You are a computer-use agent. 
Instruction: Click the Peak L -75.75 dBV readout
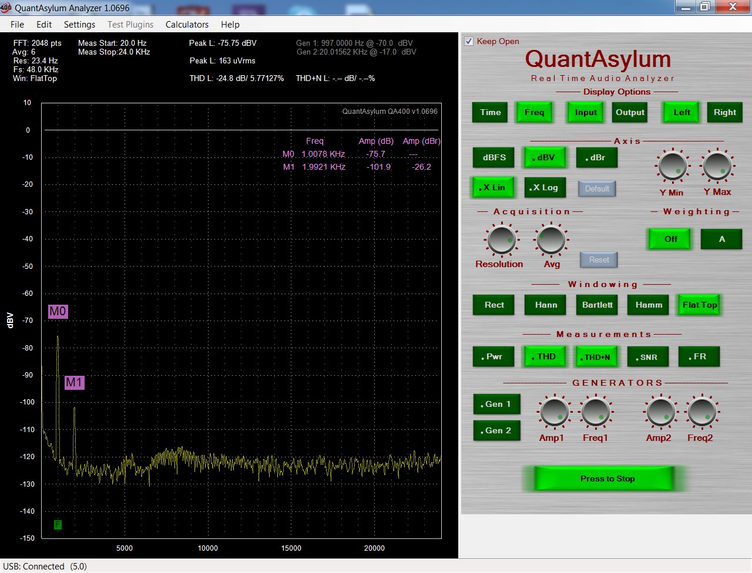point(223,43)
